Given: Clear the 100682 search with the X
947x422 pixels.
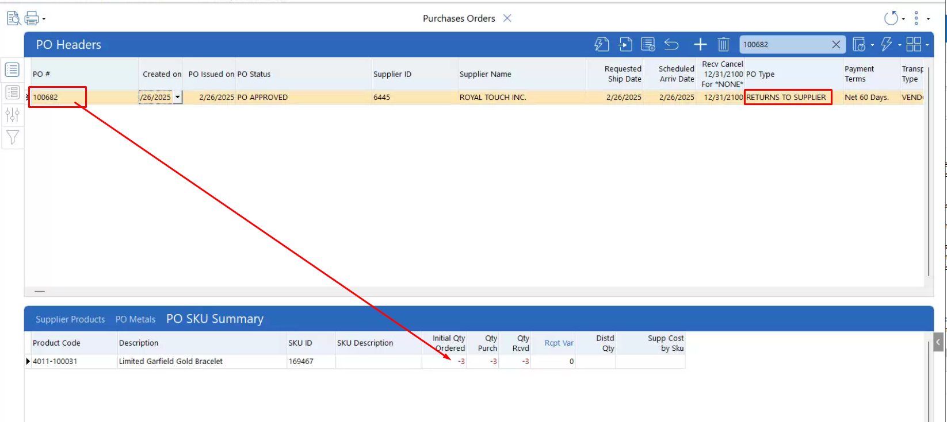Looking at the screenshot, I should [x=836, y=44].
